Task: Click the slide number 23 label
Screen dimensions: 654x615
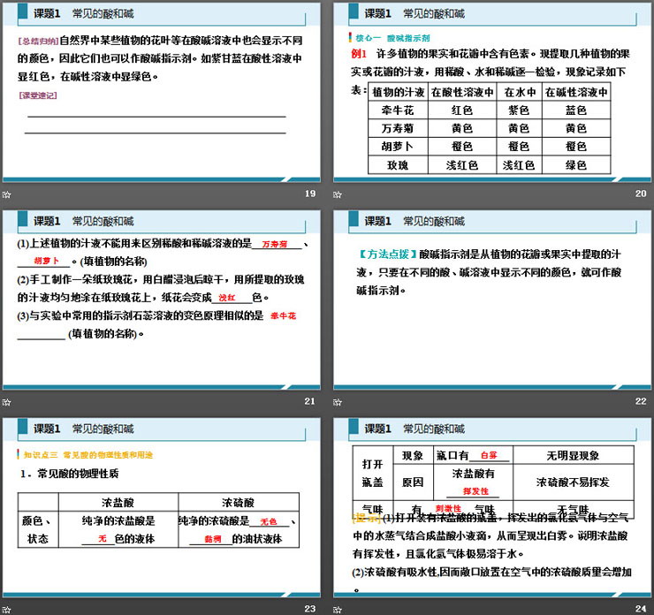Action: pyautogui.click(x=309, y=608)
